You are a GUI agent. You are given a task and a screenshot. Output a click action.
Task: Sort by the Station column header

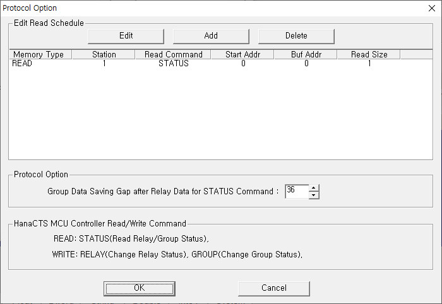point(104,54)
